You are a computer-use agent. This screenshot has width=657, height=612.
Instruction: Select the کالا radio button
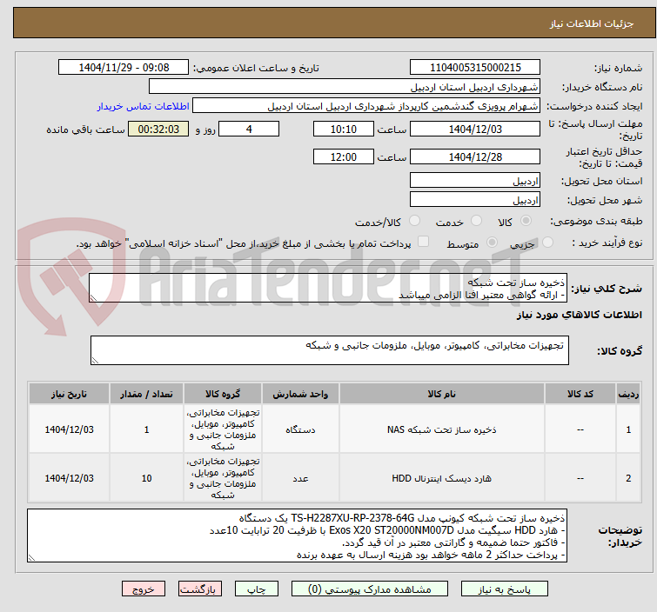click(526, 221)
